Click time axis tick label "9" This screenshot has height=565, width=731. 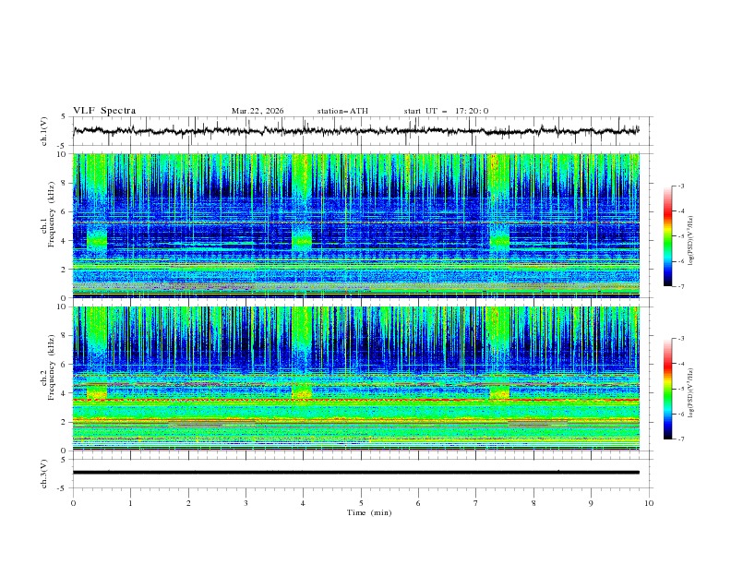tap(591, 503)
